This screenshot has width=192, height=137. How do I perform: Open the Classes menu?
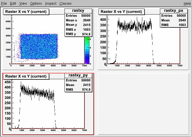[x=66, y=3]
